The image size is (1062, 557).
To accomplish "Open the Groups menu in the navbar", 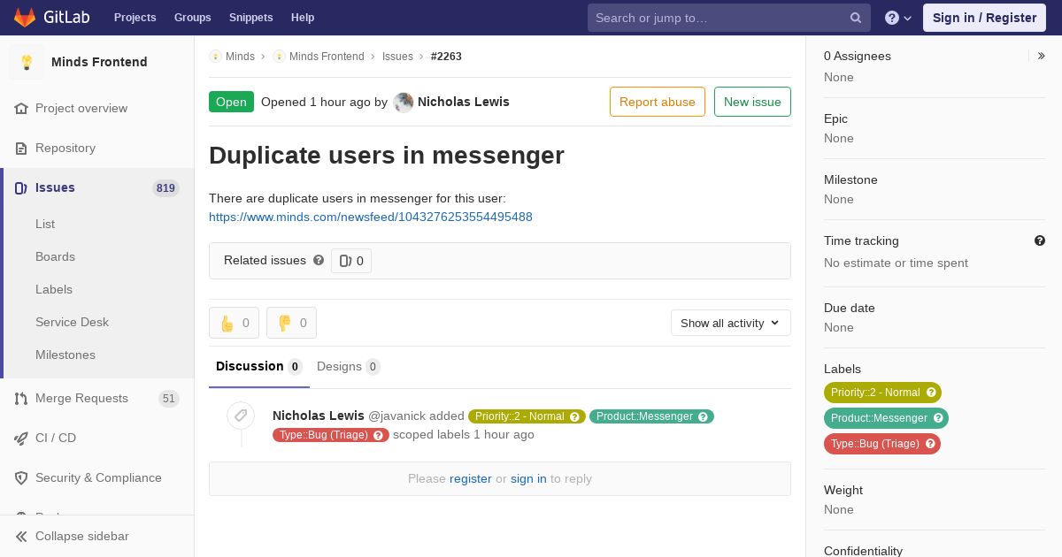I will pos(192,18).
